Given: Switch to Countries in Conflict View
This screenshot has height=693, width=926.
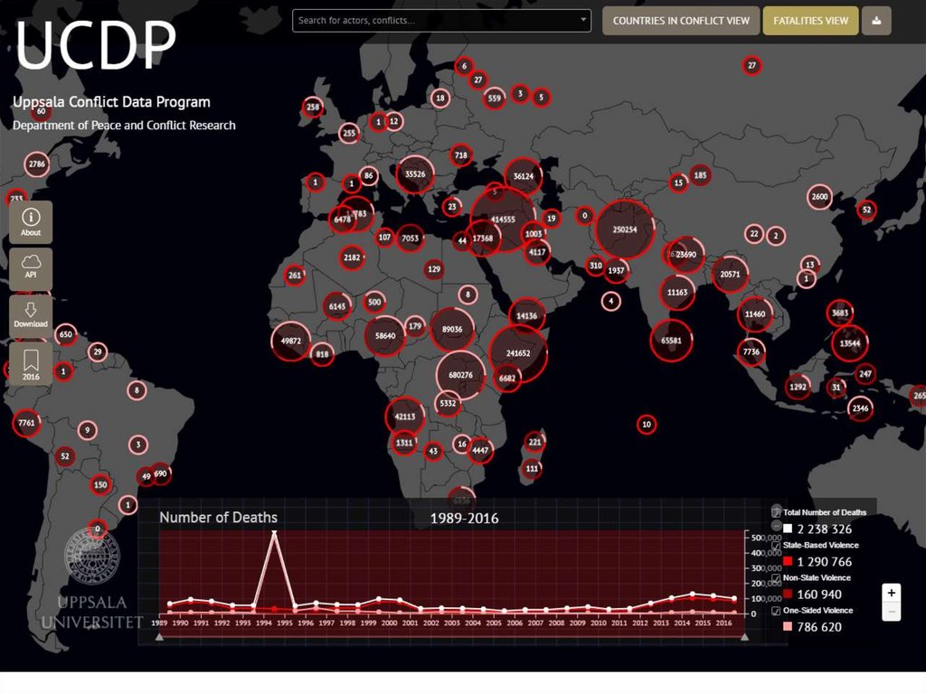Looking at the screenshot, I should coord(681,21).
